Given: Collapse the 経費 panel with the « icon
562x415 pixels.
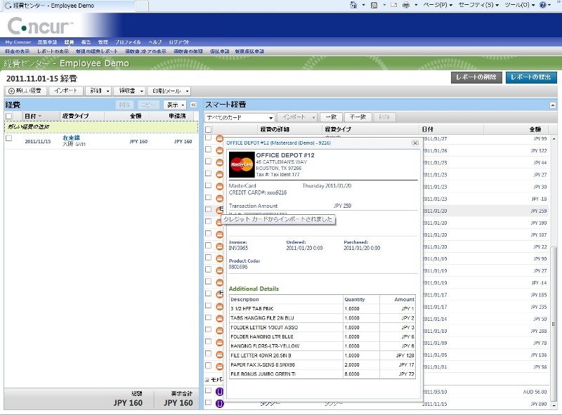Looking at the screenshot, I should 193,105.
